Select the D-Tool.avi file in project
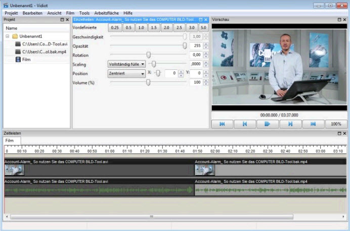This screenshot has width=350, height=231. pyautogui.click(x=41, y=44)
